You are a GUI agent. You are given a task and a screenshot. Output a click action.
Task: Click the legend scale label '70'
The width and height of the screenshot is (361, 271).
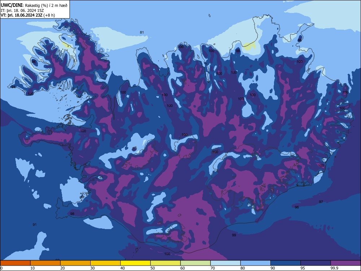tap(213, 268)
